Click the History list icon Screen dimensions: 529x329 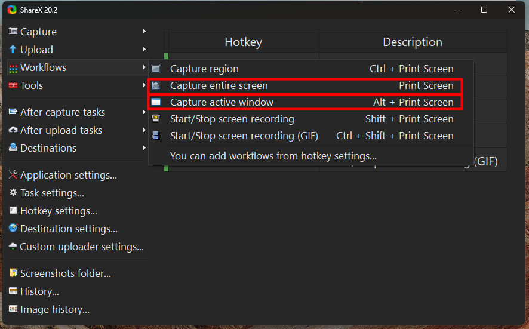tap(13, 291)
